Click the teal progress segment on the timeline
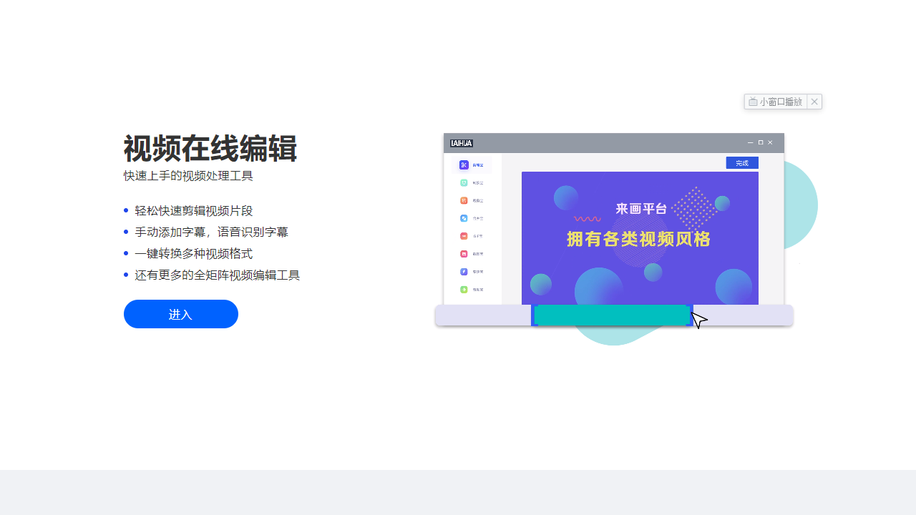This screenshot has width=916, height=515. (612, 315)
